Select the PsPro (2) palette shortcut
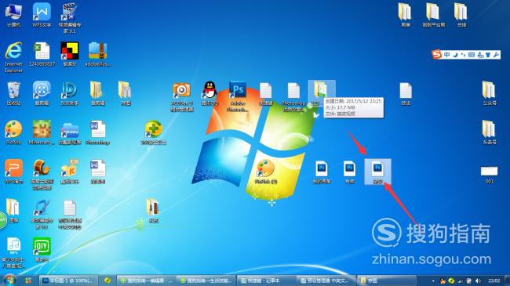Screen dimensions: 510x286 266,172
